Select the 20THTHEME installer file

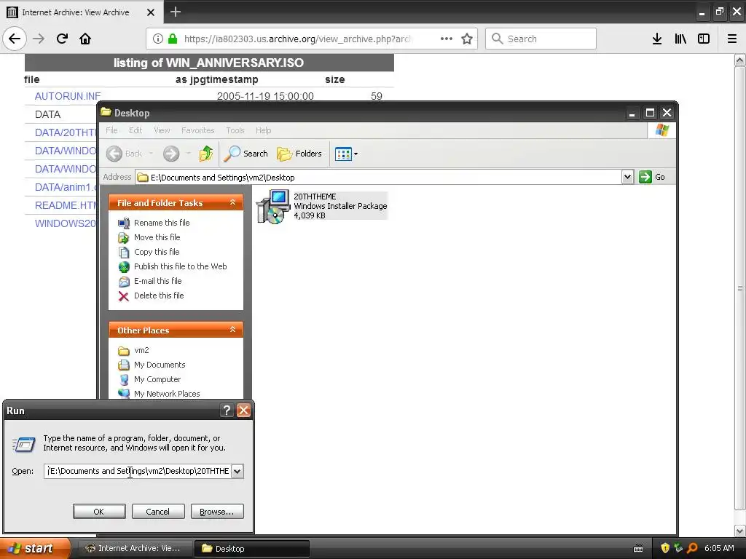pyautogui.click(x=322, y=206)
